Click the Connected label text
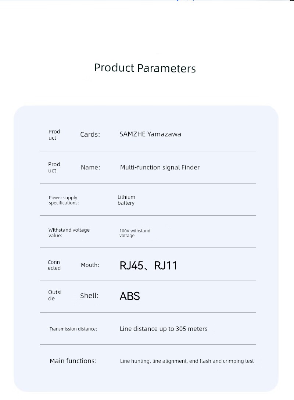294x400 pixels. (x=54, y=265)
